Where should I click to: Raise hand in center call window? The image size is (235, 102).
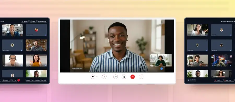124,77
